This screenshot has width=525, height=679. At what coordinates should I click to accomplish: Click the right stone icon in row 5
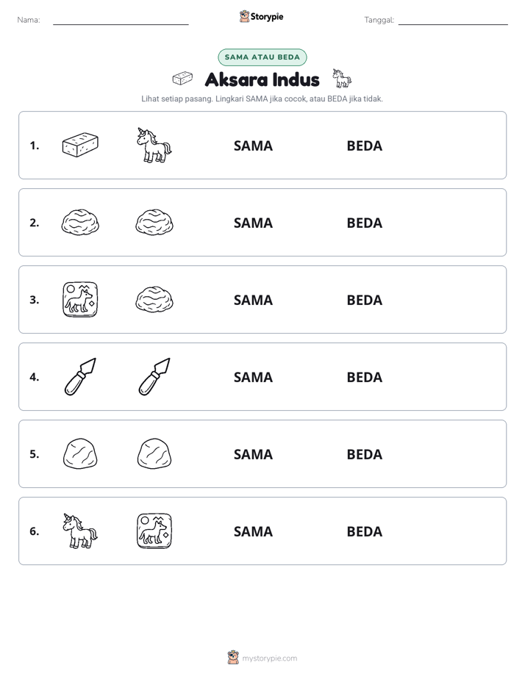[x=154, y=453]
